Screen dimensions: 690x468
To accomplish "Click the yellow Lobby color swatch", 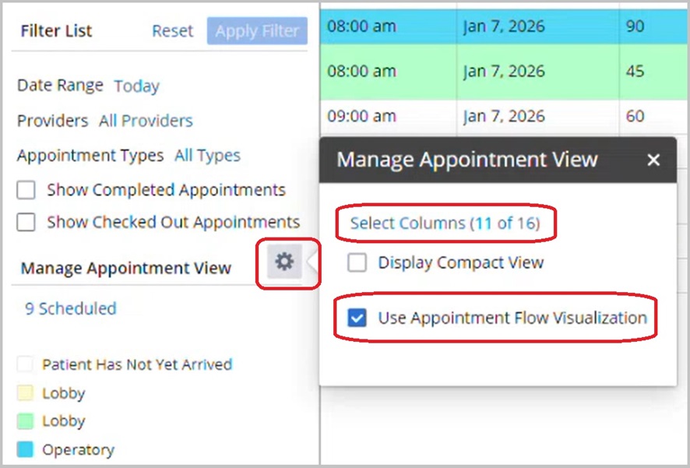I will pos(26,393).
